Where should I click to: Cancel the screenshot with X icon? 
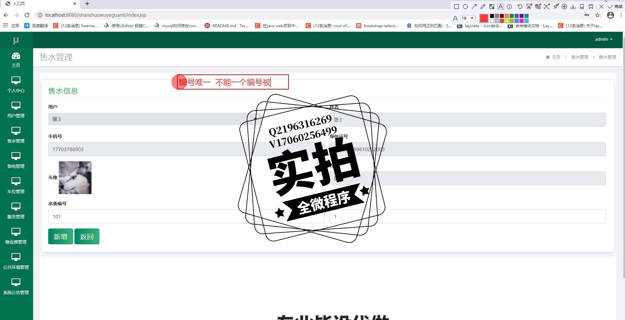point(601,7)
